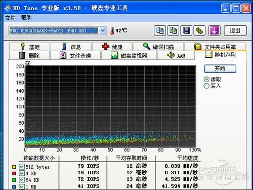Open the 基准 benchmark tab

(x=30, y=47)
